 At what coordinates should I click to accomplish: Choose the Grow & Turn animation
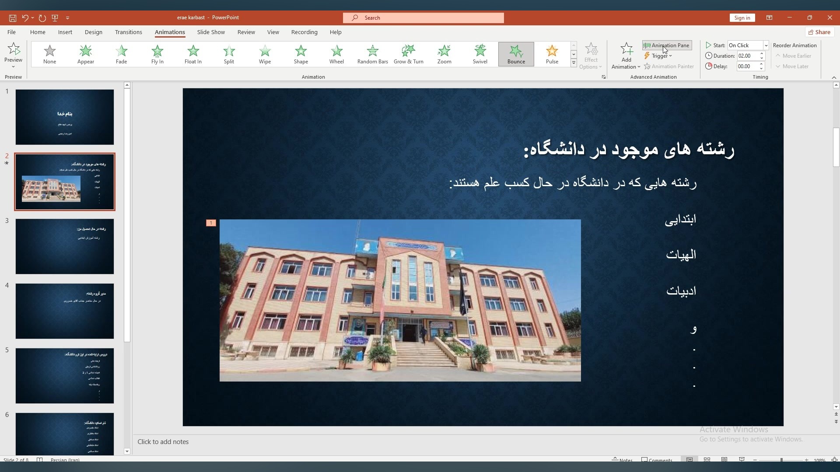pos(408,54)
